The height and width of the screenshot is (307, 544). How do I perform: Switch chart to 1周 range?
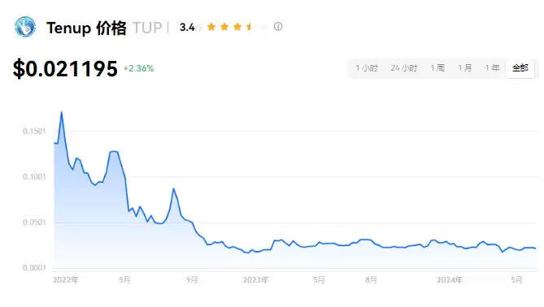pyautogui.click(x=437, y=68)
